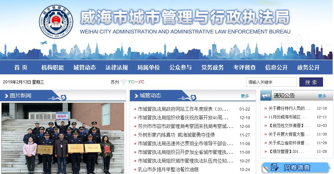Open the 政务公开 navigation item
Viewport: 334px width, 174px height.
pyautogui.click(x=308, y=67)
